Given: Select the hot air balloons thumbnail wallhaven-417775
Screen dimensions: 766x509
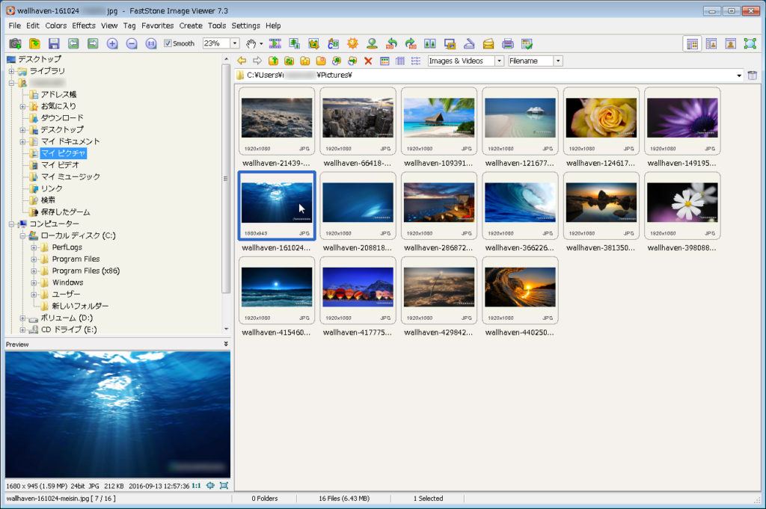Looking at the screenshot, I should (x=358, y=291).
